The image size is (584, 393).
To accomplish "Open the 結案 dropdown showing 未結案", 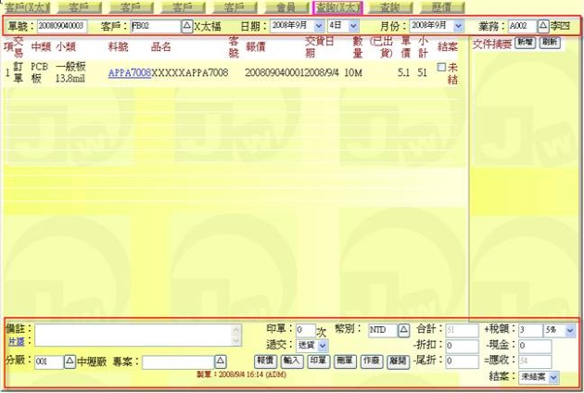I will tap(553, 378).
